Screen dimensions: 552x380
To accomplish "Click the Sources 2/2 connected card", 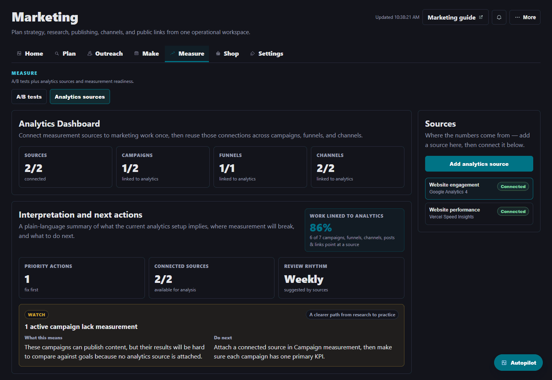I will (66, 167).
